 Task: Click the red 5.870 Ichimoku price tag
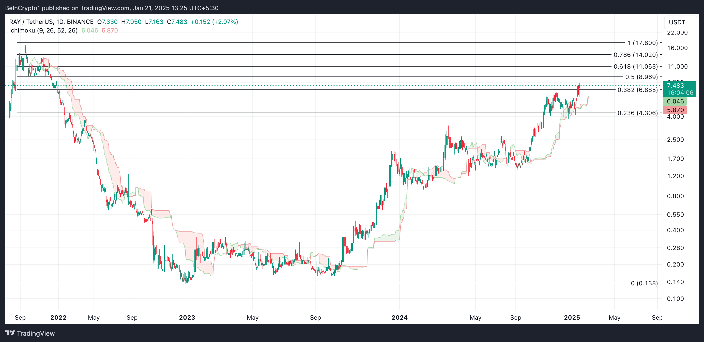tap(675, 110)
